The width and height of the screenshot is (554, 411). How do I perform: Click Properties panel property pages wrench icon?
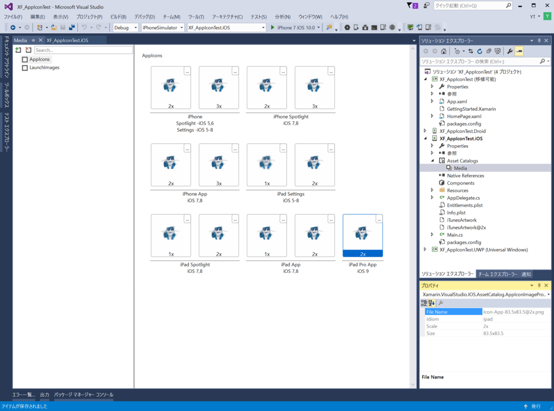point(440,303)
